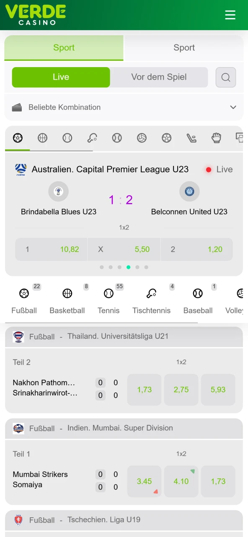Click the Verde Casino logo
The image size is (248, 537).
pos(36,15)
